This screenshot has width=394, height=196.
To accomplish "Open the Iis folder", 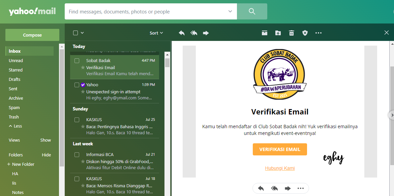I will pyautogui.click(x=14, y=183).
